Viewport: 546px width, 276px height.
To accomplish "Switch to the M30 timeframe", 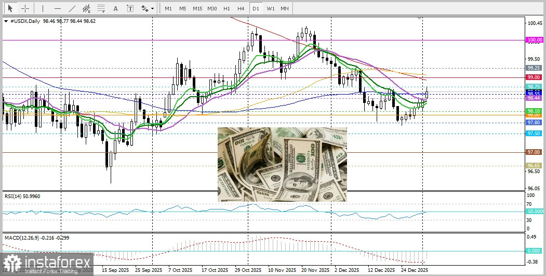I will pyautogui.click(x=212, y=8).
